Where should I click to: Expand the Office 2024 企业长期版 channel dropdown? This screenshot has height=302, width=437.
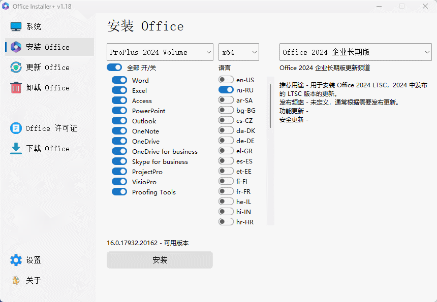(356, 52)
